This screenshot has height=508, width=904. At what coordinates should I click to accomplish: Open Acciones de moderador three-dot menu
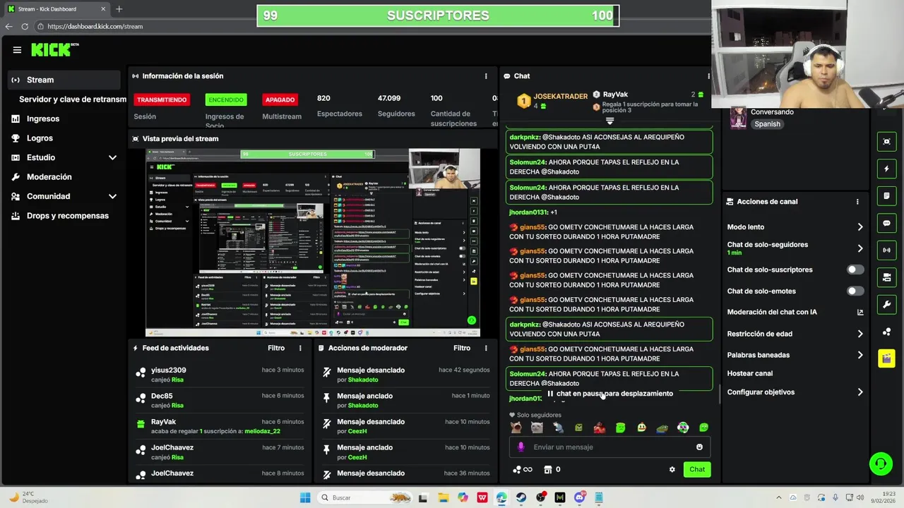[x=486, y=348]
